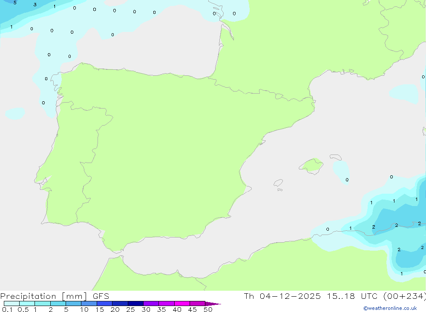Click the '50' legend scale label

click(x=208, y=309)
